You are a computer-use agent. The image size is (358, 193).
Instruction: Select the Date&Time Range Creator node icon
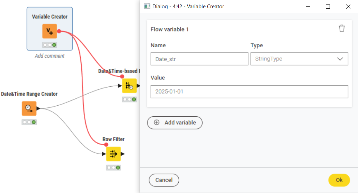pos(29,108)
